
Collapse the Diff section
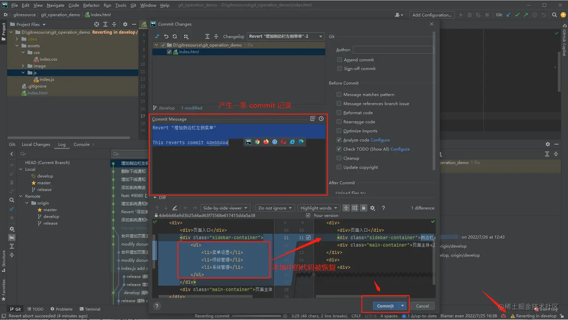click(155, 197)
